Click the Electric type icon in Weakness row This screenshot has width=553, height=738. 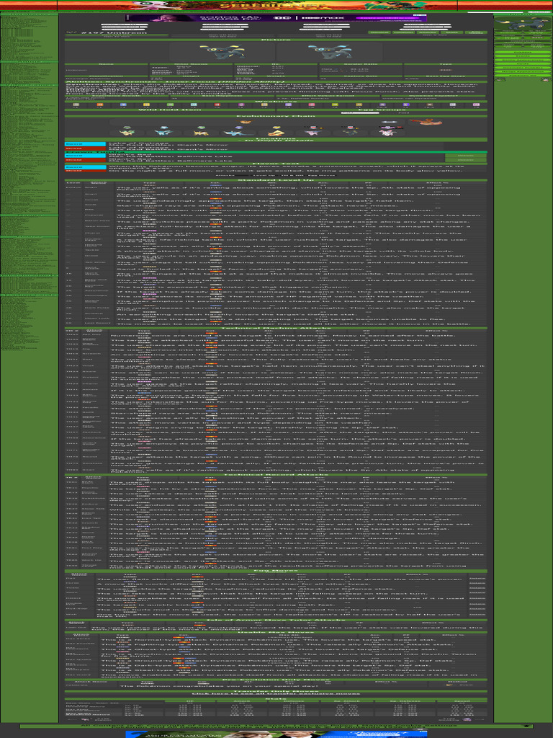point(147,105)
